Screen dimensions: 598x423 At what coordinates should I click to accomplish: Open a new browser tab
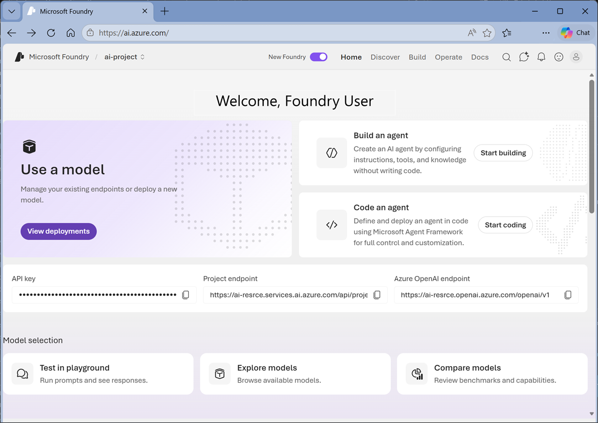pyautogui.click(x=165, y=11)
